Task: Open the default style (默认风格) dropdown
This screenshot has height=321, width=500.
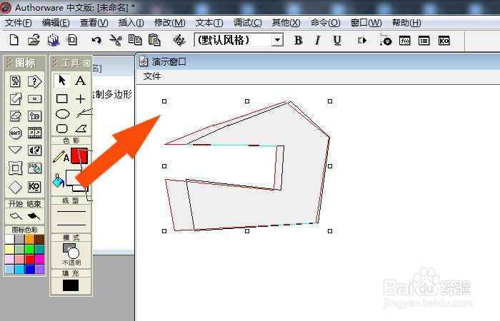Action: (277, 40)
